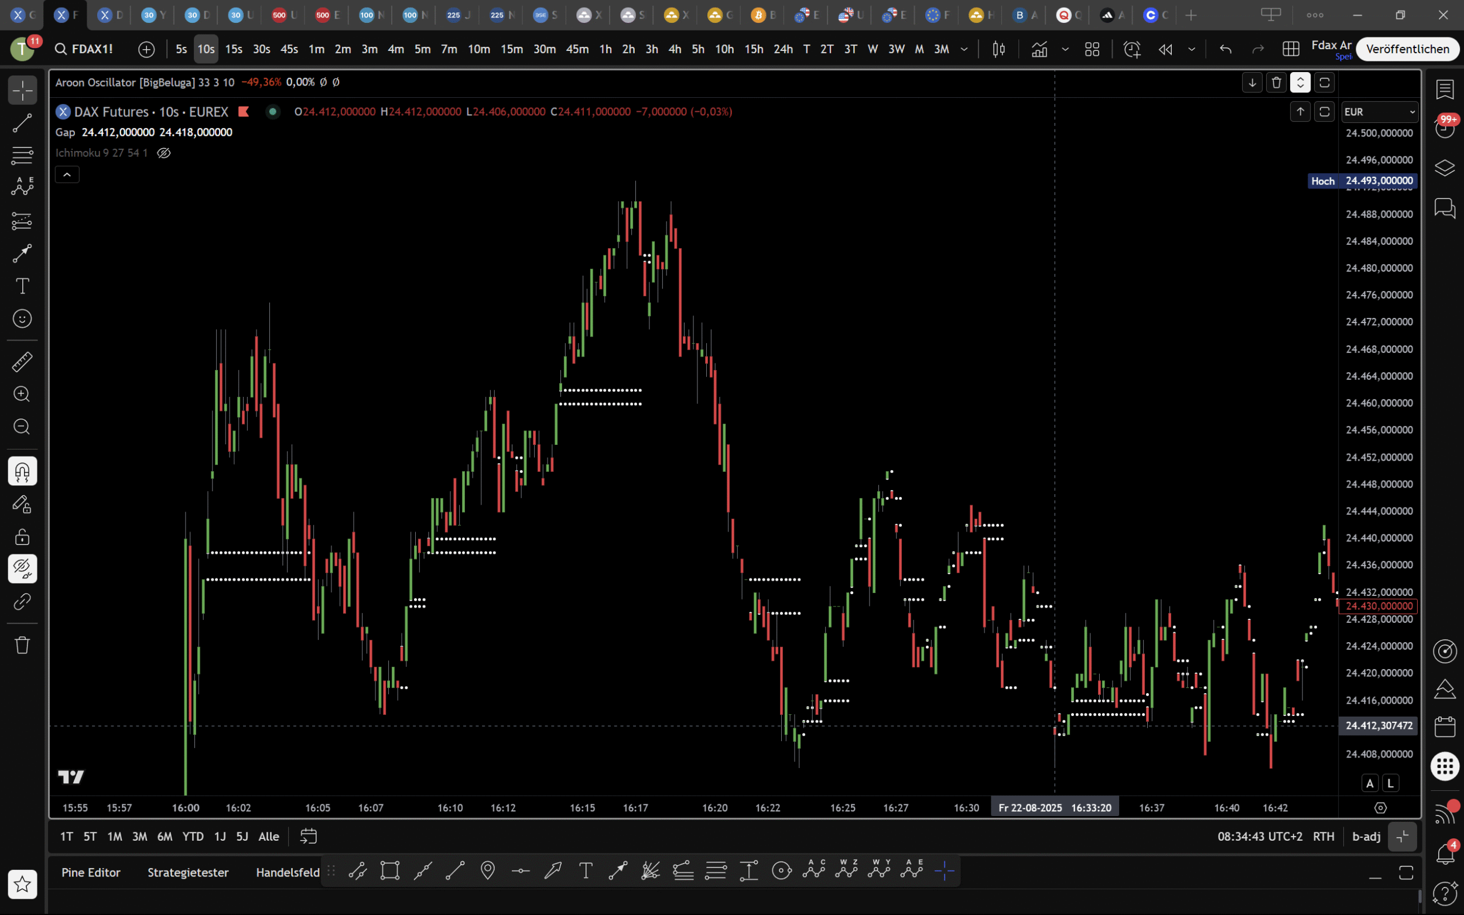1464x915 pixels.
Task: Click the delete drawings trash icon
Action: 22,645
